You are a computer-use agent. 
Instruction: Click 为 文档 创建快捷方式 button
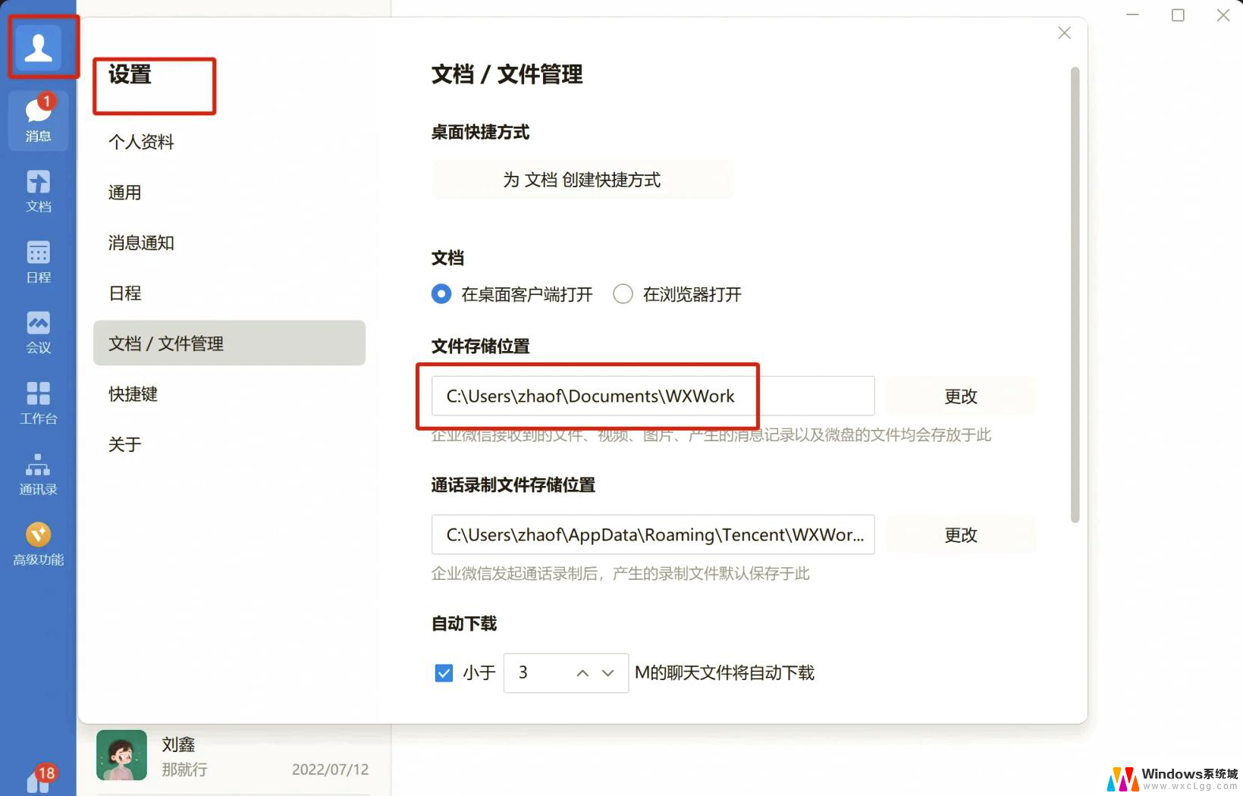pos(582,180)
